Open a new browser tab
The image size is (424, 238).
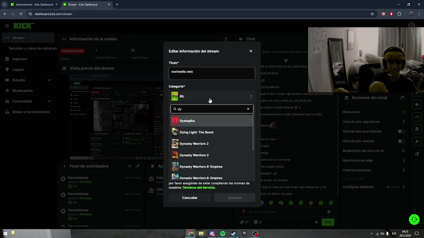(117, 5)
